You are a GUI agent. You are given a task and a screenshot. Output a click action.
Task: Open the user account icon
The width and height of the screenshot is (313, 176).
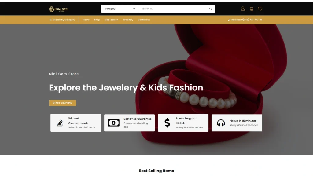click(x=243, y=9)
